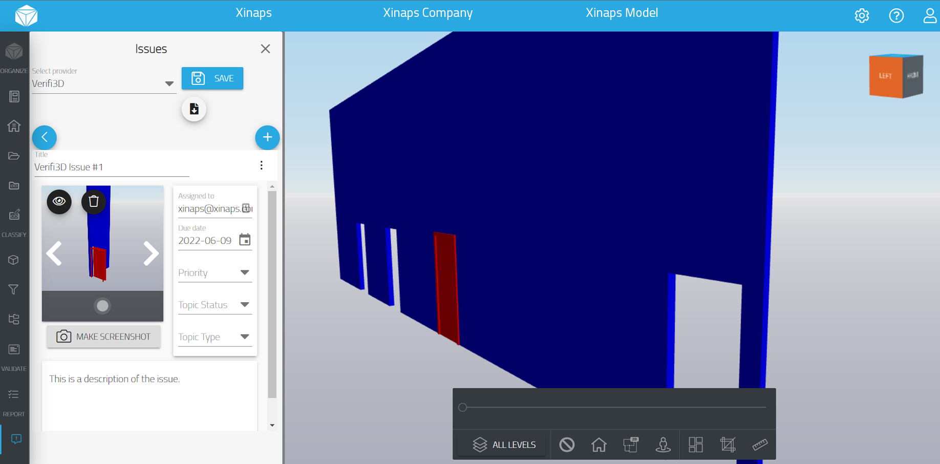
Task: Click the Xinaps Company header item
Action: pos(428,13)
